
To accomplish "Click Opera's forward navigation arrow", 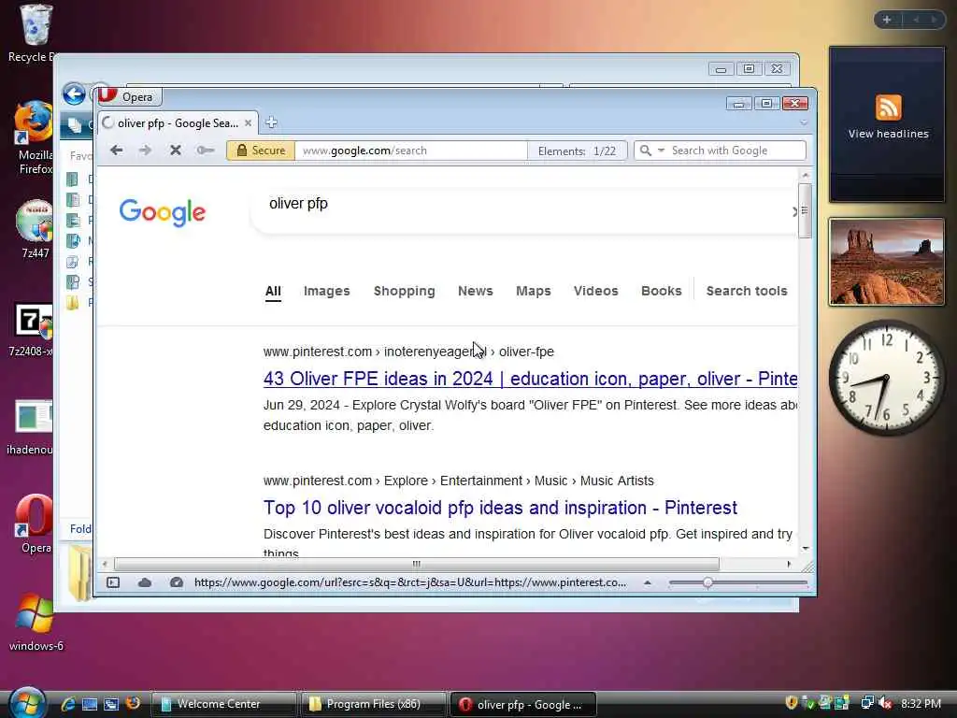I will pos(145,151).
